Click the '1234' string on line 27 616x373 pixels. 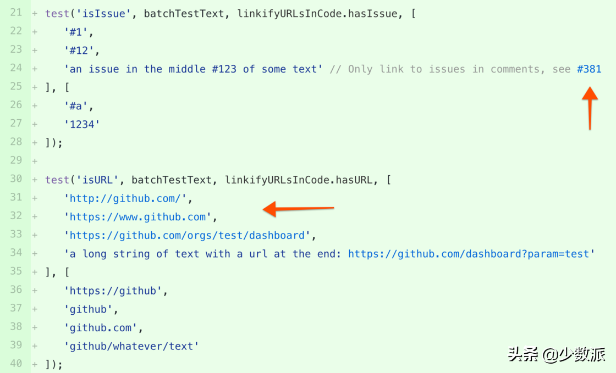82,125
